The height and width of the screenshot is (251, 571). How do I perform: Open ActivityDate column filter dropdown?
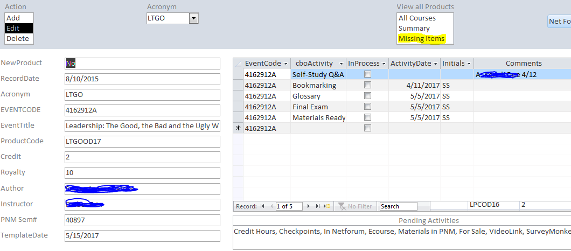coord(436,64)
